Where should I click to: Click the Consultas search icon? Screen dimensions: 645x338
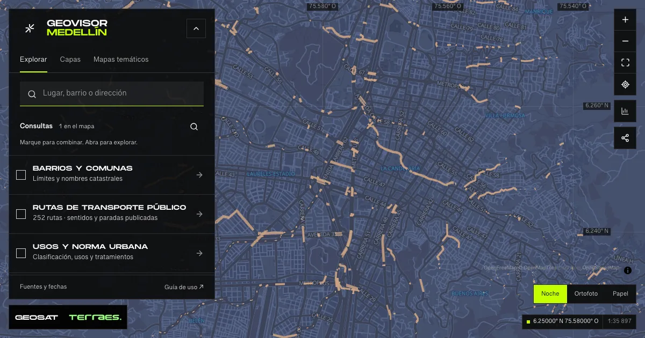(194, 127)
